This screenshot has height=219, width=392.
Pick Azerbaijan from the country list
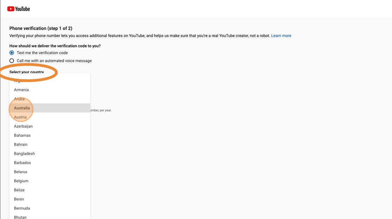coord(50,126)
